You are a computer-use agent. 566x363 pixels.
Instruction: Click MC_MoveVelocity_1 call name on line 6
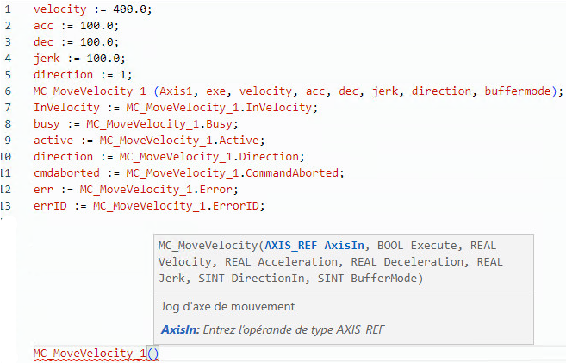pos(90,91)
